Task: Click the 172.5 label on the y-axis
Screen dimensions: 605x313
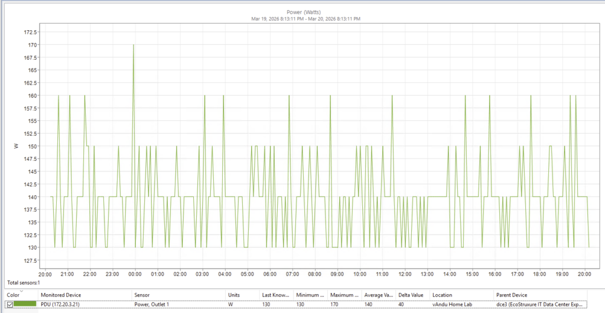Action: tap(31, 32)
